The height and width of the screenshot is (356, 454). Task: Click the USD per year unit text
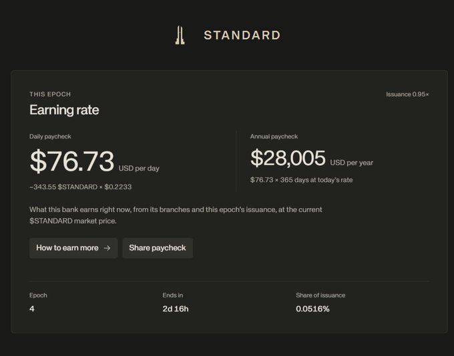pyautogui.click(x=351, y=163)
